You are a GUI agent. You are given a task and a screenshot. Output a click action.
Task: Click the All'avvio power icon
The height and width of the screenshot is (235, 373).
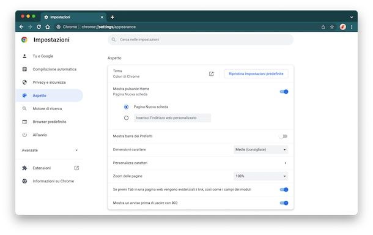tap(24, 135)
